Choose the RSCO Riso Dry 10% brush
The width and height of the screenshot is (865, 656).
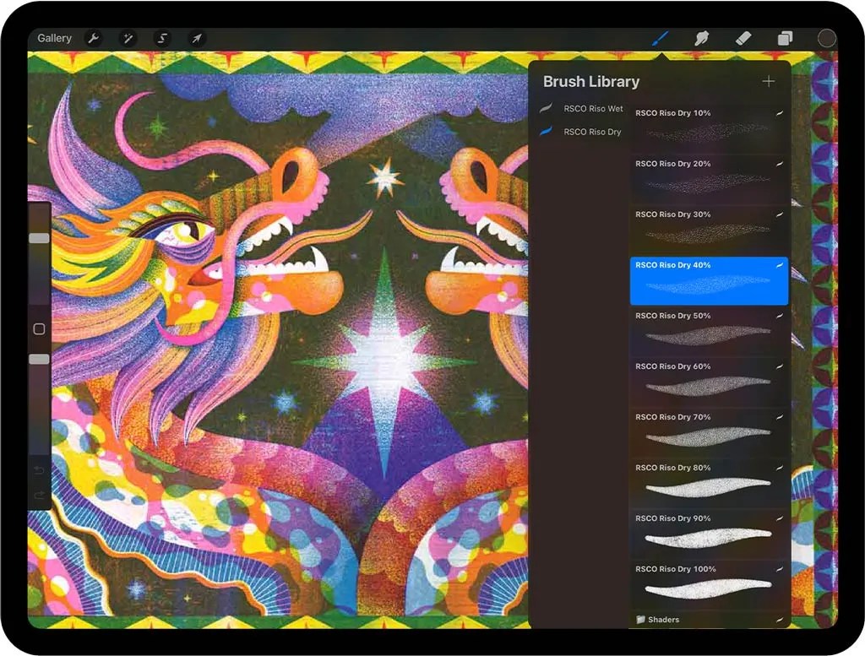point(708,128)
